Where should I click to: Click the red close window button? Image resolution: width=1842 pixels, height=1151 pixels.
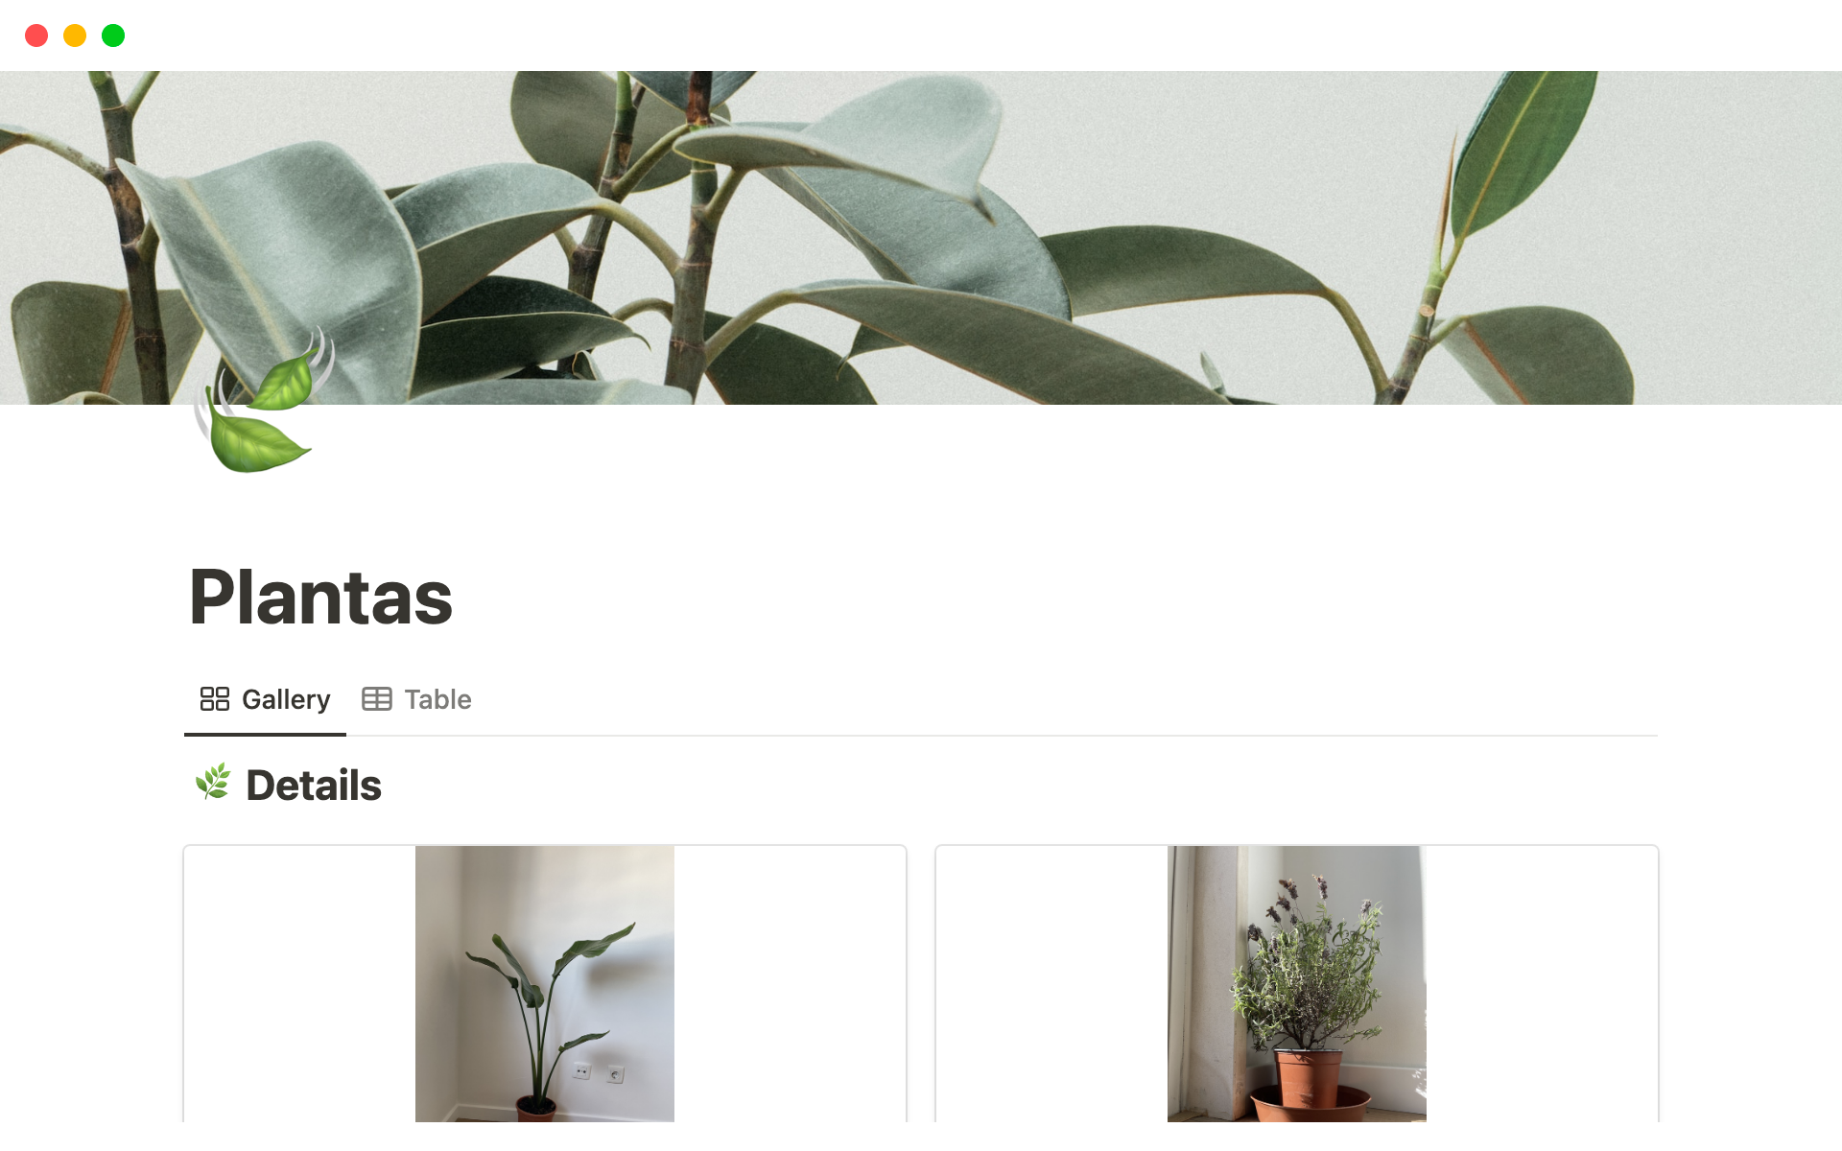coord(36,35)
